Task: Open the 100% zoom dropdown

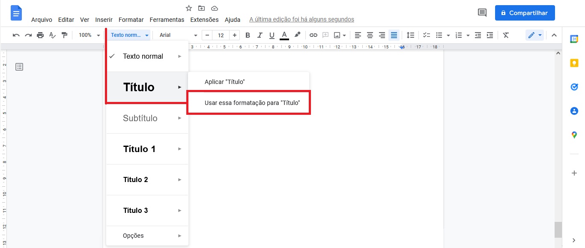Action: [x=89, y=35]
